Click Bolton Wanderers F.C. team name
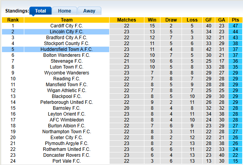Screen dimensions: 243x165 pyautogui.click(x=67, y=55)
